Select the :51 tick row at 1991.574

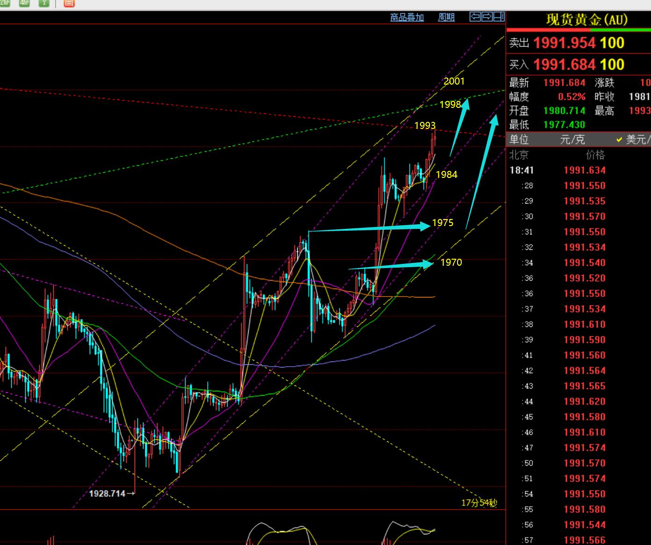pyautogui.click(x=579, y=478)
